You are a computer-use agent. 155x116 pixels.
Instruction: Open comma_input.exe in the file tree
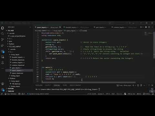(x=18, y=65)
